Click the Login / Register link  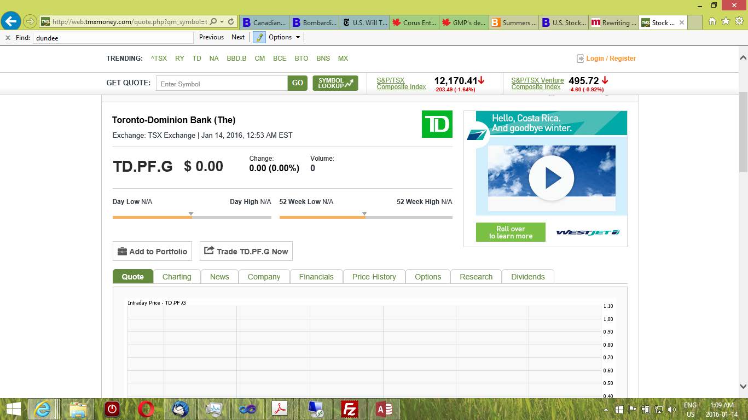pos(610,59)
